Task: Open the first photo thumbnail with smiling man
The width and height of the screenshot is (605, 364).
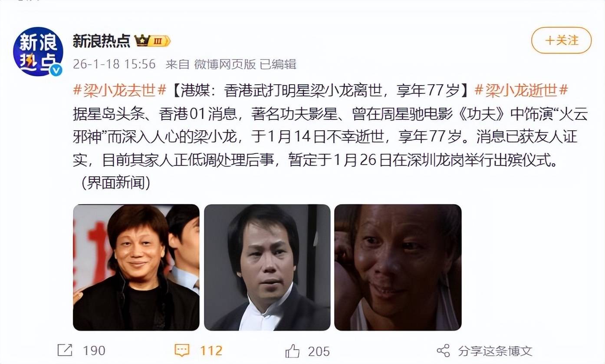Action: coord(136,267)
